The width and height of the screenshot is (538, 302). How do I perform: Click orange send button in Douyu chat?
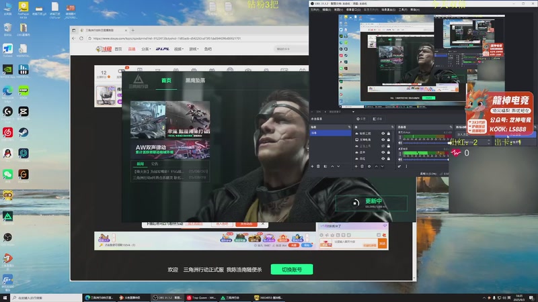pyautogui.click(x=382, y=243)
